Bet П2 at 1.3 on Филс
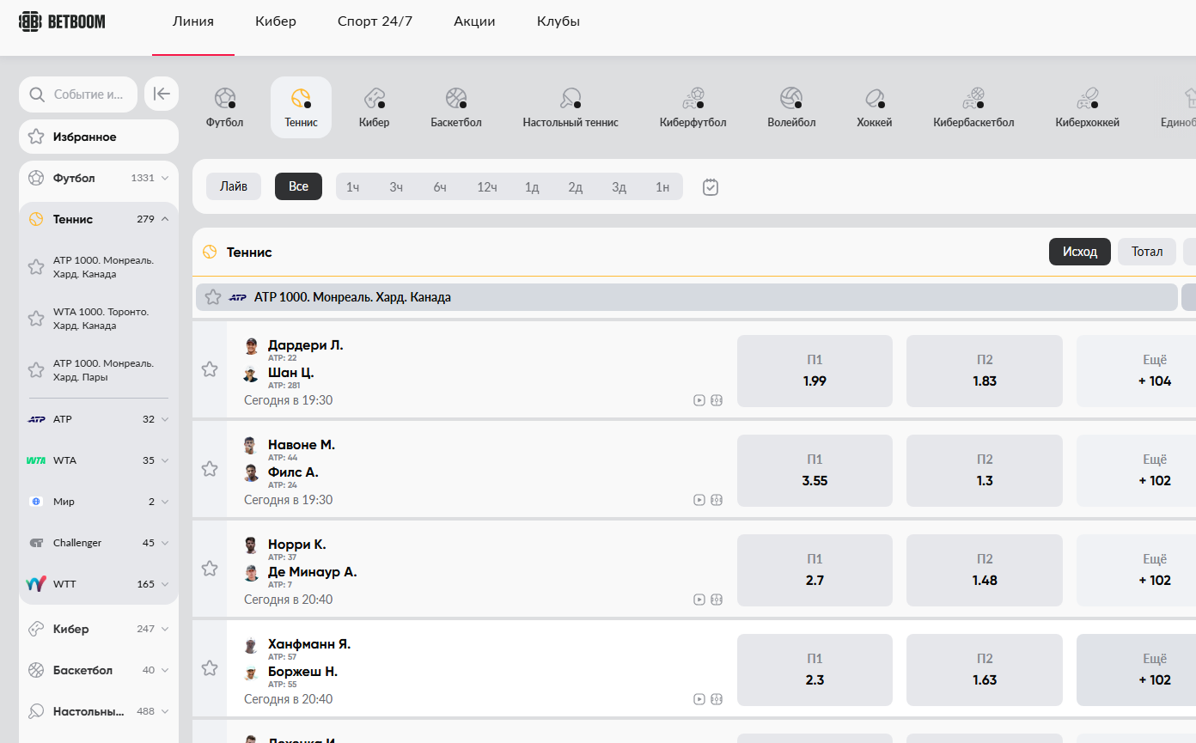 (985, 471)
